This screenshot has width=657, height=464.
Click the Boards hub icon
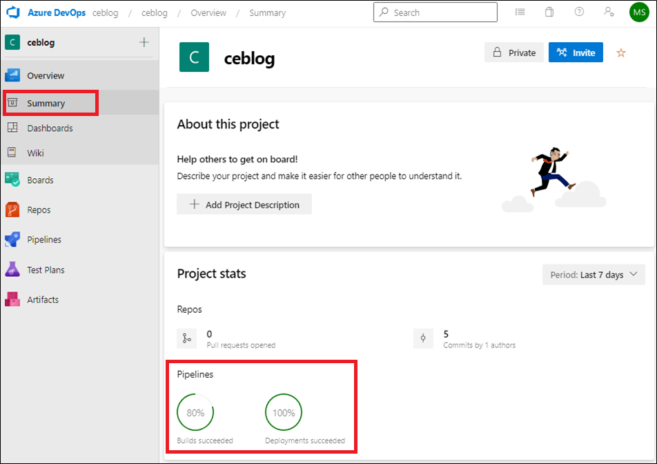[x=12, y=180]
